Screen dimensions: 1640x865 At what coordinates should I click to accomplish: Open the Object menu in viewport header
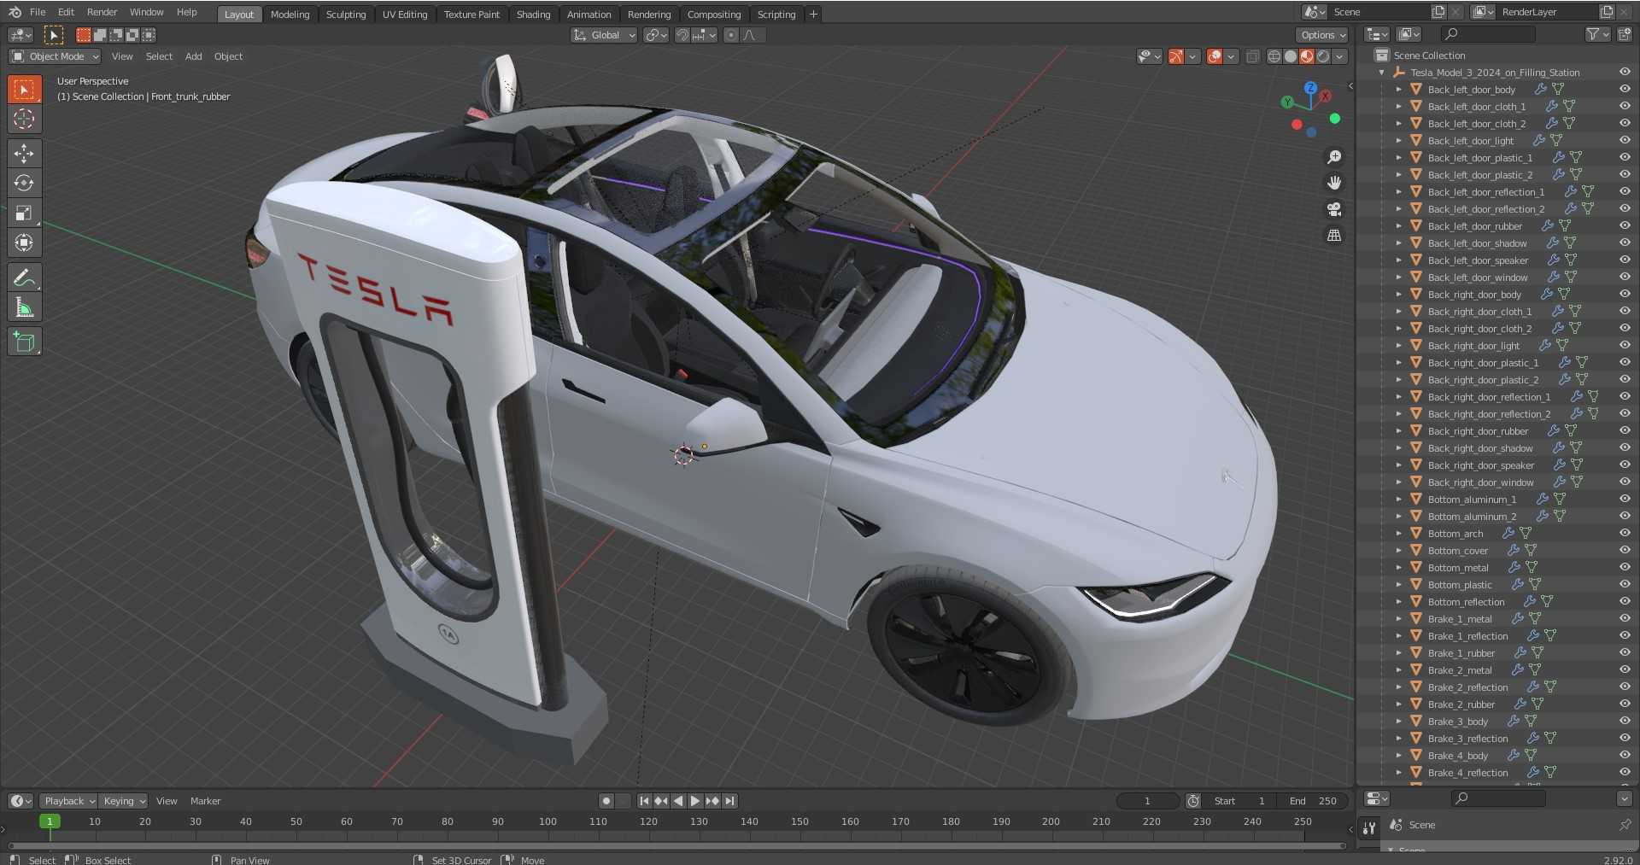point(228,56)
